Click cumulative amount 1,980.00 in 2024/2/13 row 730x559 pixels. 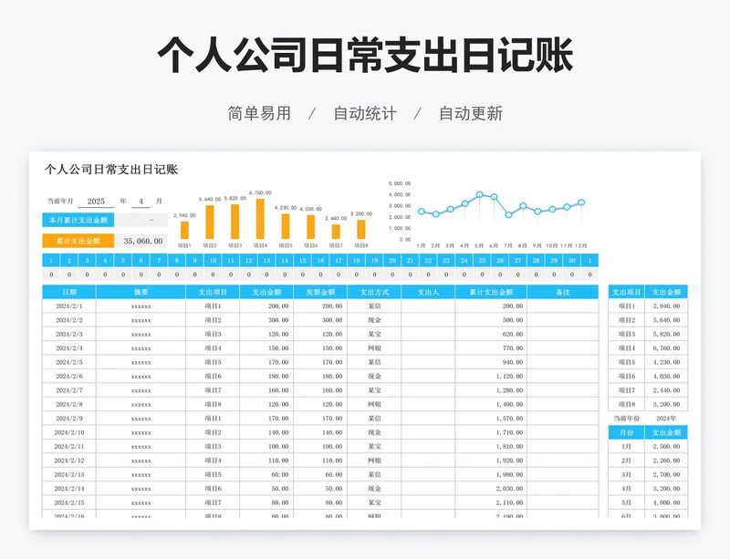491,475
